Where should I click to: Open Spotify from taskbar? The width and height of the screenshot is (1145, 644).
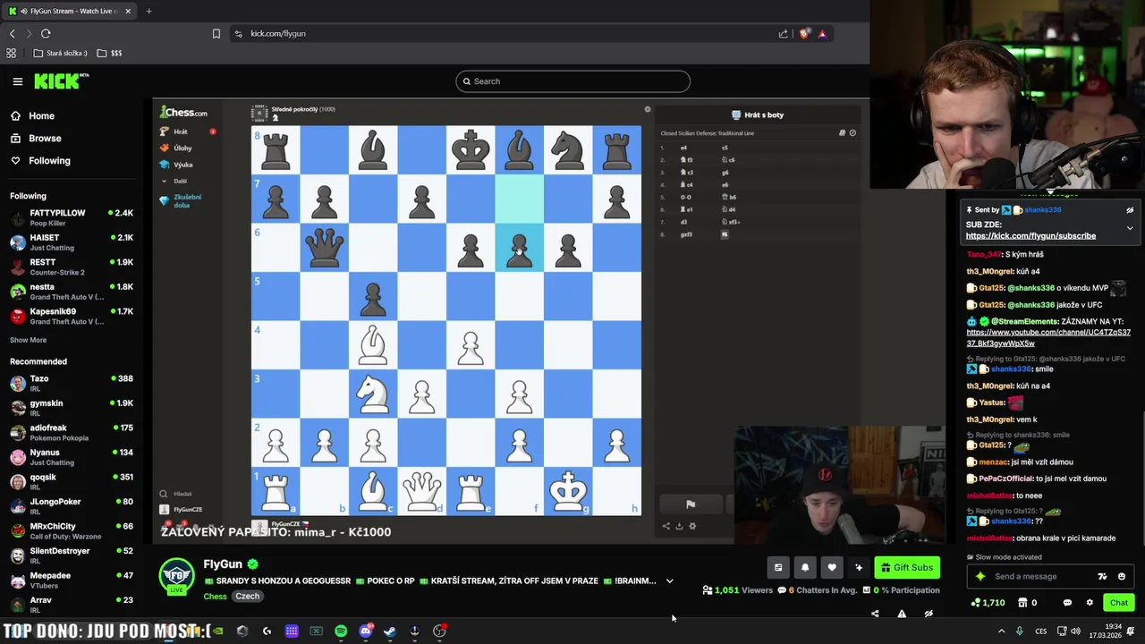341,631
